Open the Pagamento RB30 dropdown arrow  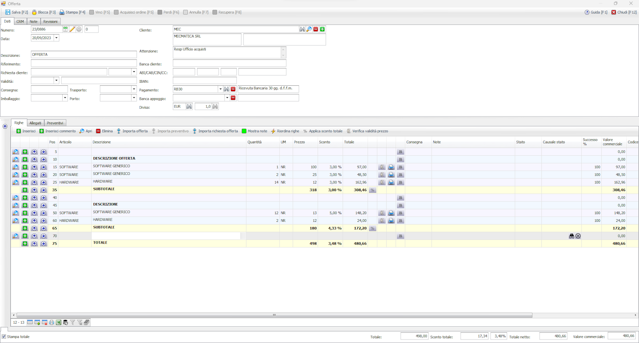pyautogui.click(x=220, y=89)
